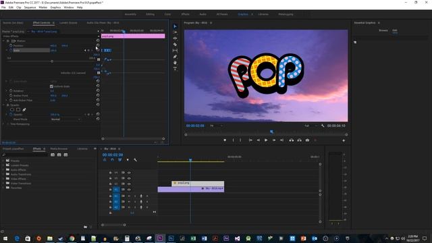
Task: Create ellipse mask under Opacity
Action: click(x=12, y=109)
